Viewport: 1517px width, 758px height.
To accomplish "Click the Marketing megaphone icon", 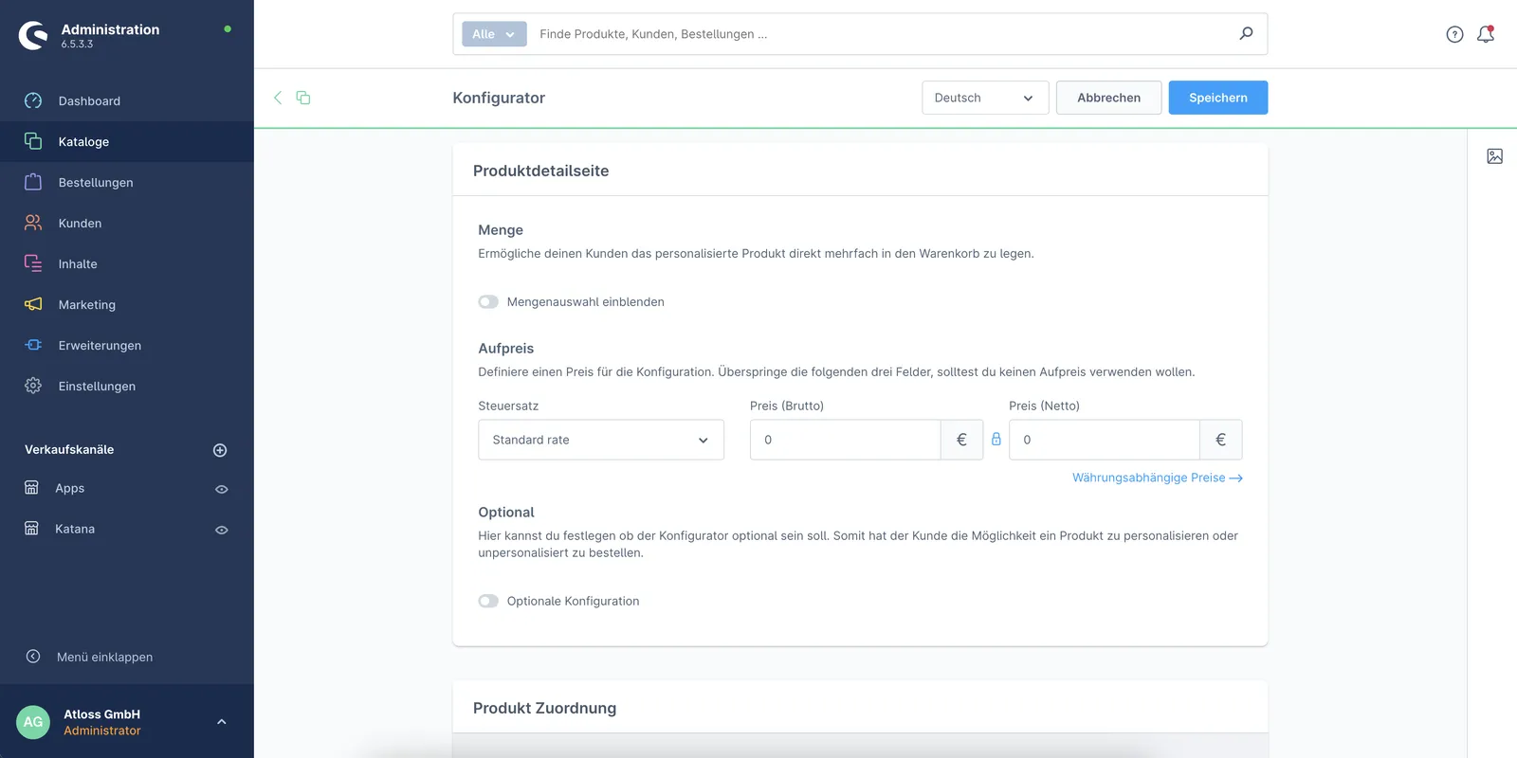I will (33, 304).
